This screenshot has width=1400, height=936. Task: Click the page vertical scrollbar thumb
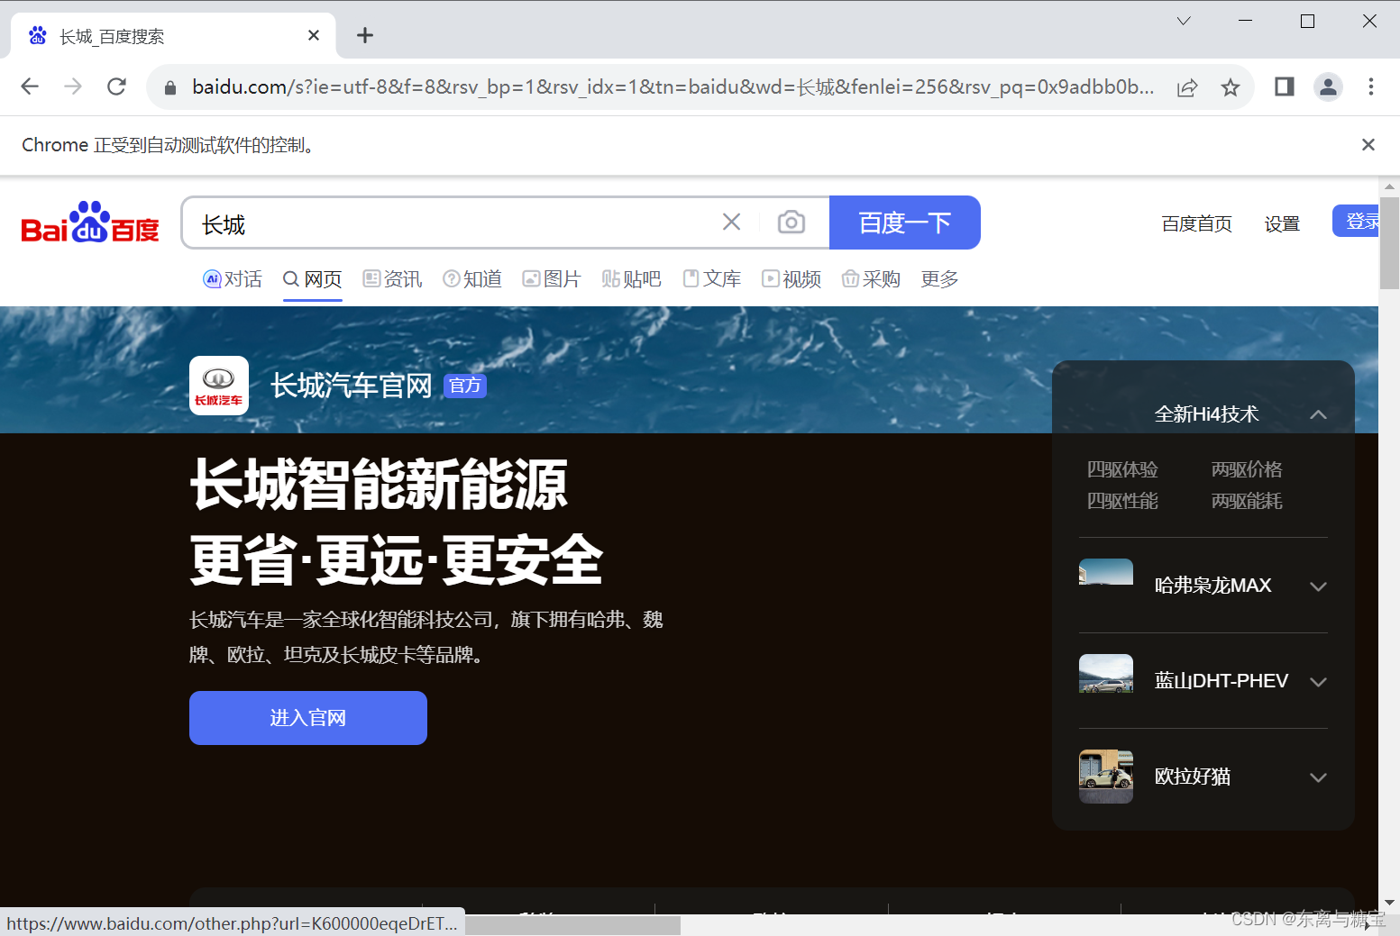[x=1389, y=243]
